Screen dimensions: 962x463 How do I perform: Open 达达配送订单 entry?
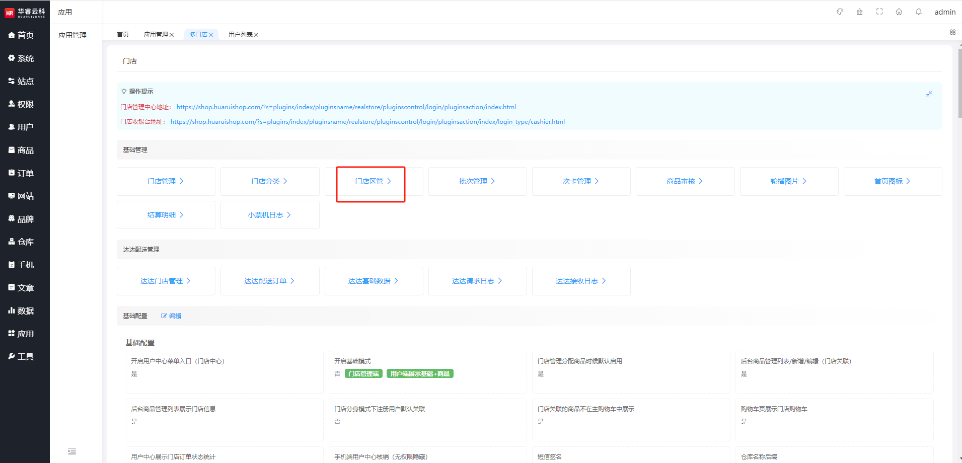(x=269, y=281)
